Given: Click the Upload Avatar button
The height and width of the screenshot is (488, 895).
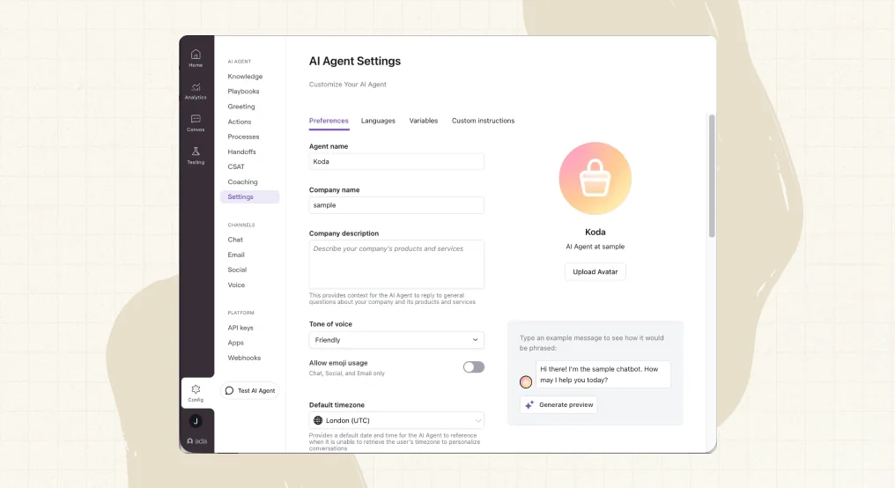Looking at the screenshot, I should coord(595,271).
